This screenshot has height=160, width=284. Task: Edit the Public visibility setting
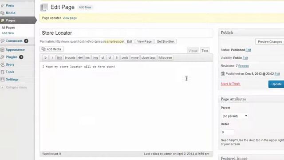click(245, 58)
